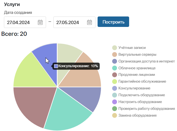Viewport: 177px width, 131px height.
Task: Open calendar picker for start date 27.04.2024
Action: click(x=40, y=22)
